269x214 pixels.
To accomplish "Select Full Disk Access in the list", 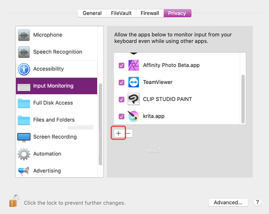I will 57,103.
